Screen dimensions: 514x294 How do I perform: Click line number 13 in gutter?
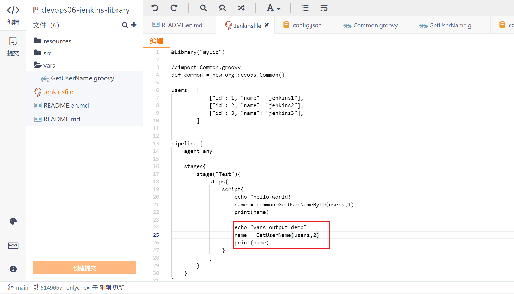coord(156,143)
